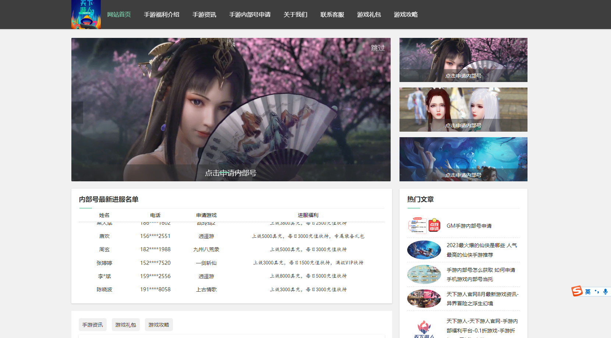Open 游戏攻略 in the top menu
611x338 pixels.
406,15
